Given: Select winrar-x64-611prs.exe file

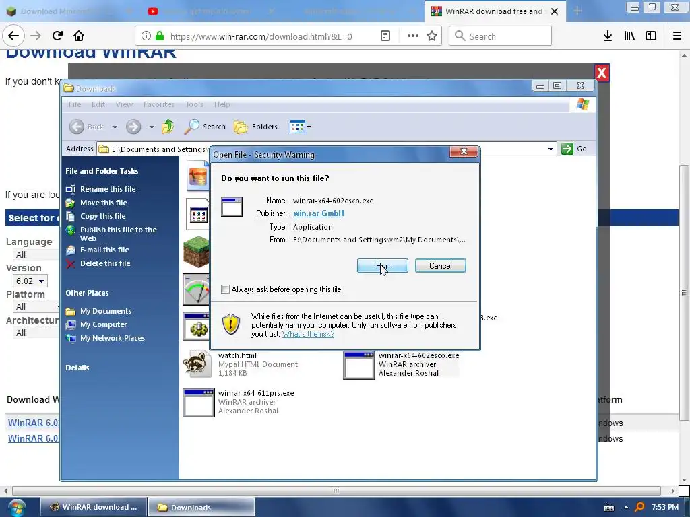Looking at the screenshot, I should point(238,402).
